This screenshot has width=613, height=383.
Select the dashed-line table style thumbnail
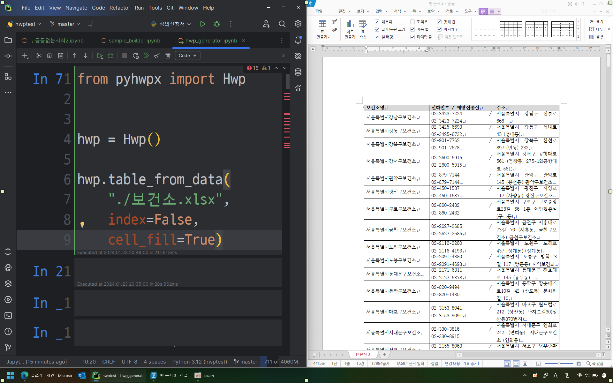click(x=485, y=29)
